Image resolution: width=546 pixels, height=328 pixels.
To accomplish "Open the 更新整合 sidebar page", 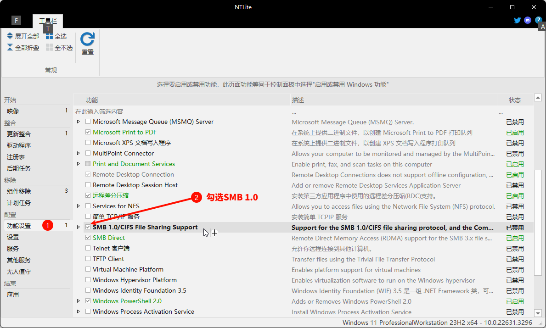I will click(x=37, y=134).
